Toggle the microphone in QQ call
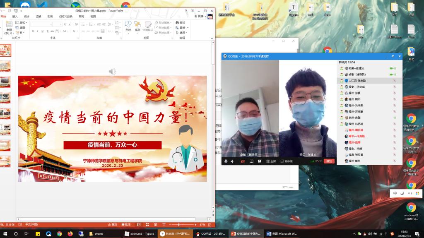Viewport: 424px width, 238px height. pos(226,161)
